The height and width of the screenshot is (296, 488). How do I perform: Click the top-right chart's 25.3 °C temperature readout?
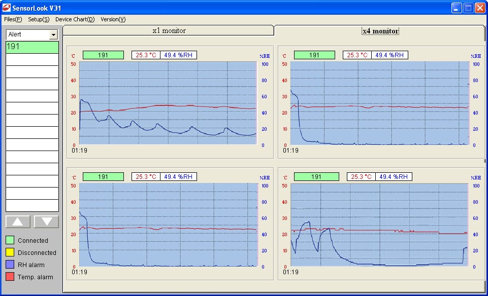357,55
